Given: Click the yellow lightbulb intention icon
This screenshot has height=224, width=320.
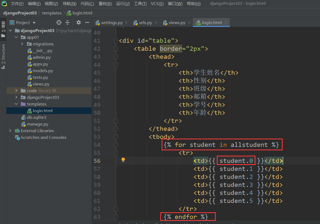Looking at the screenshot, I should point(123,160).
